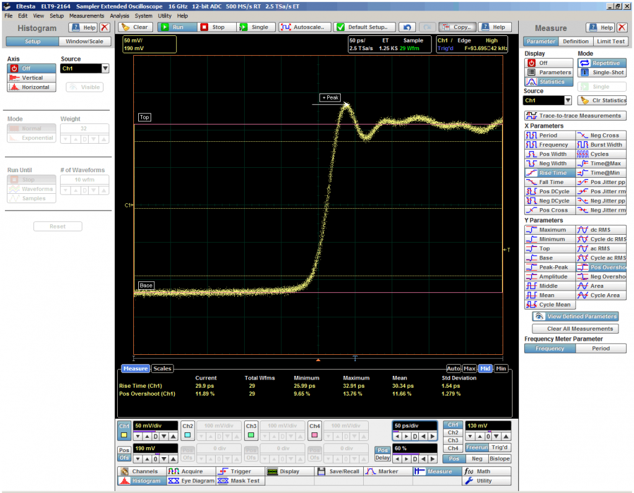This screenshot has width=634, height=493.
Task: Open the Limit Test tab
Action: click(x=610, y=41)
